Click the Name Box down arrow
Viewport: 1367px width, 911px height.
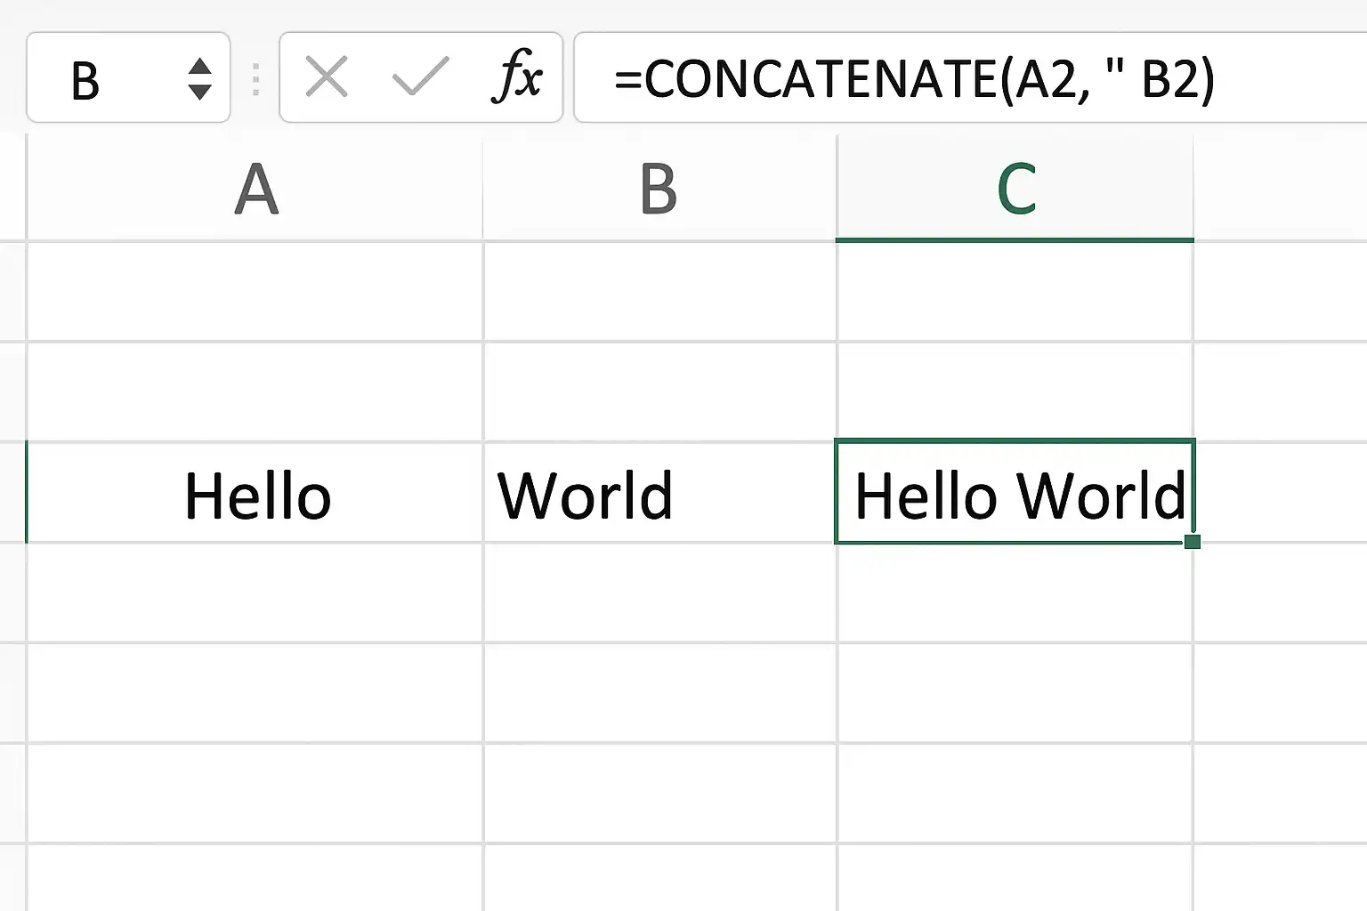point(199,91)
